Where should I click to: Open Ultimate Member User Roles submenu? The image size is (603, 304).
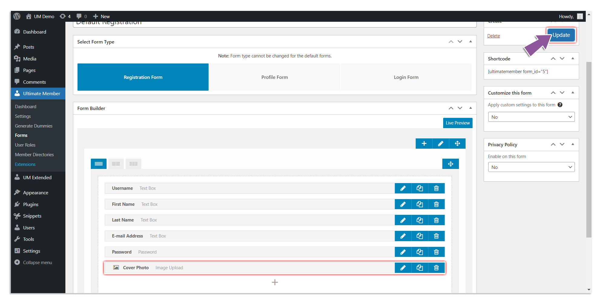click(x=25, y=145)
